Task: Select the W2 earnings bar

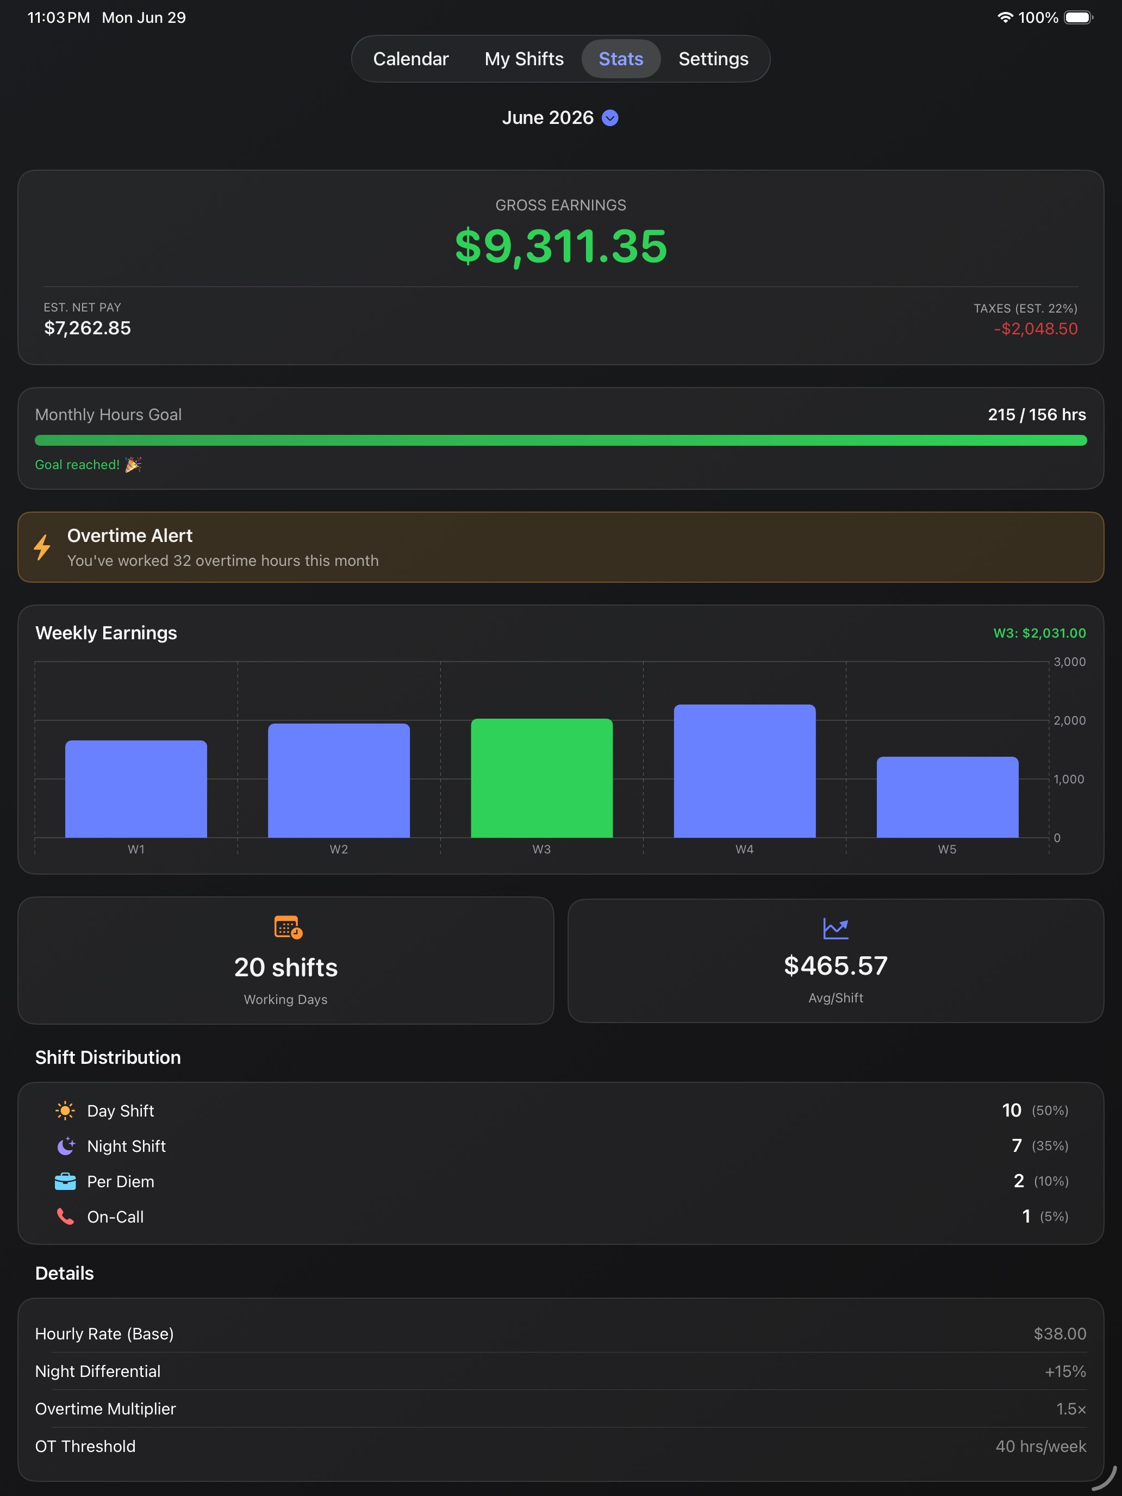Action: point(339,781)
